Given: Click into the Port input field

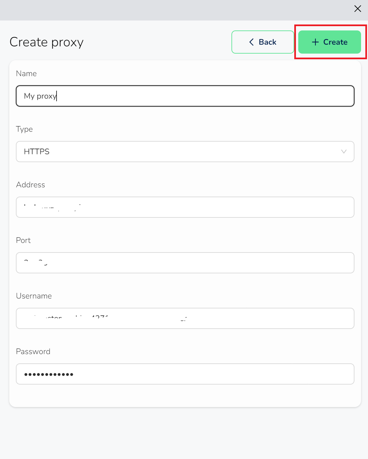Looking at the screenshot, I should coord(185,263).
